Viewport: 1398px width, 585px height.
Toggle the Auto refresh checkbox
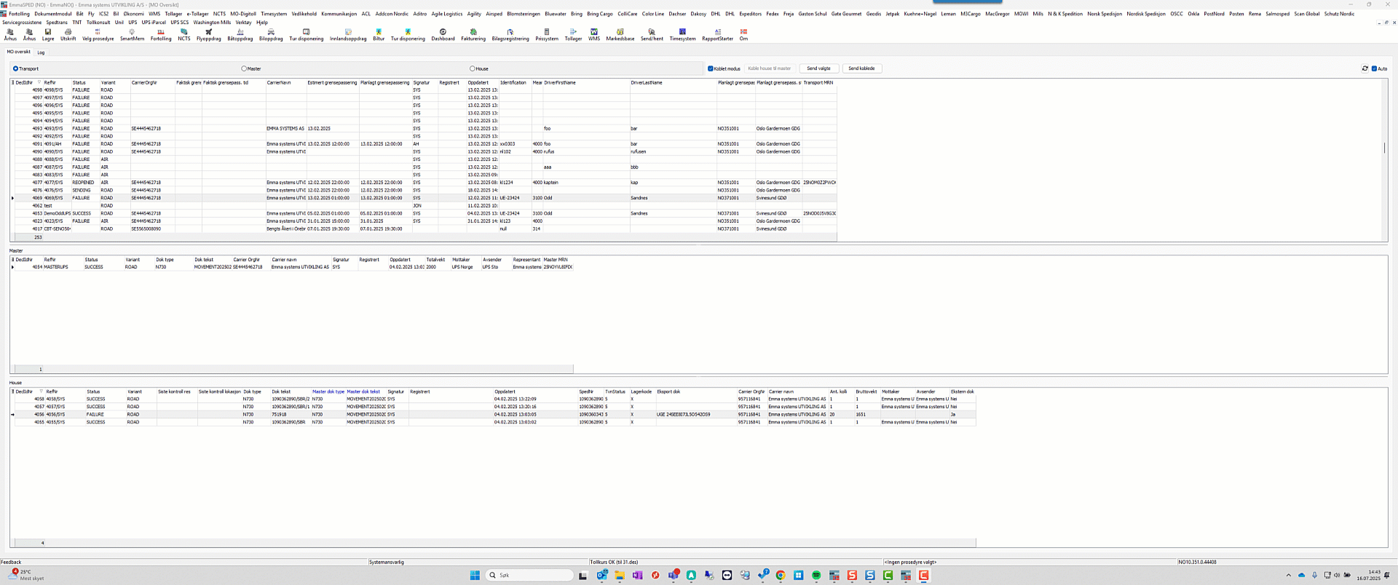(1374, 68)
